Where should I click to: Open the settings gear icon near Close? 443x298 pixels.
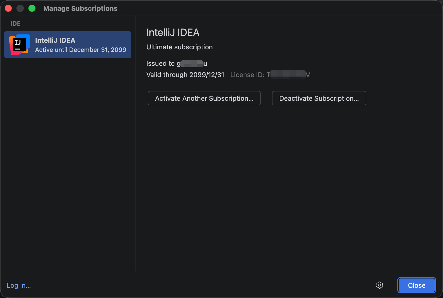pos(380,285)
